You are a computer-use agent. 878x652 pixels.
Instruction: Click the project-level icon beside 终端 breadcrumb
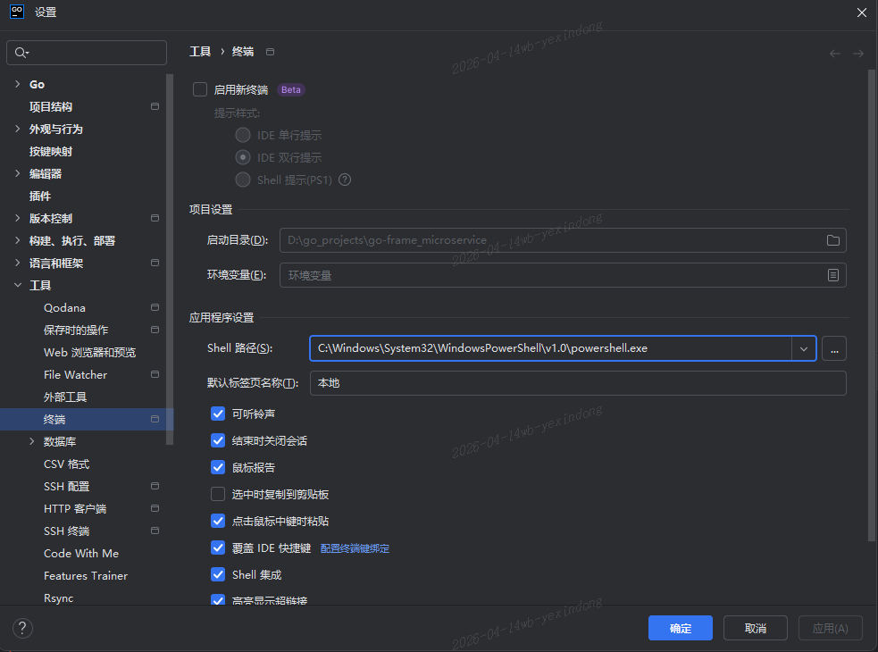click(270, 52)
